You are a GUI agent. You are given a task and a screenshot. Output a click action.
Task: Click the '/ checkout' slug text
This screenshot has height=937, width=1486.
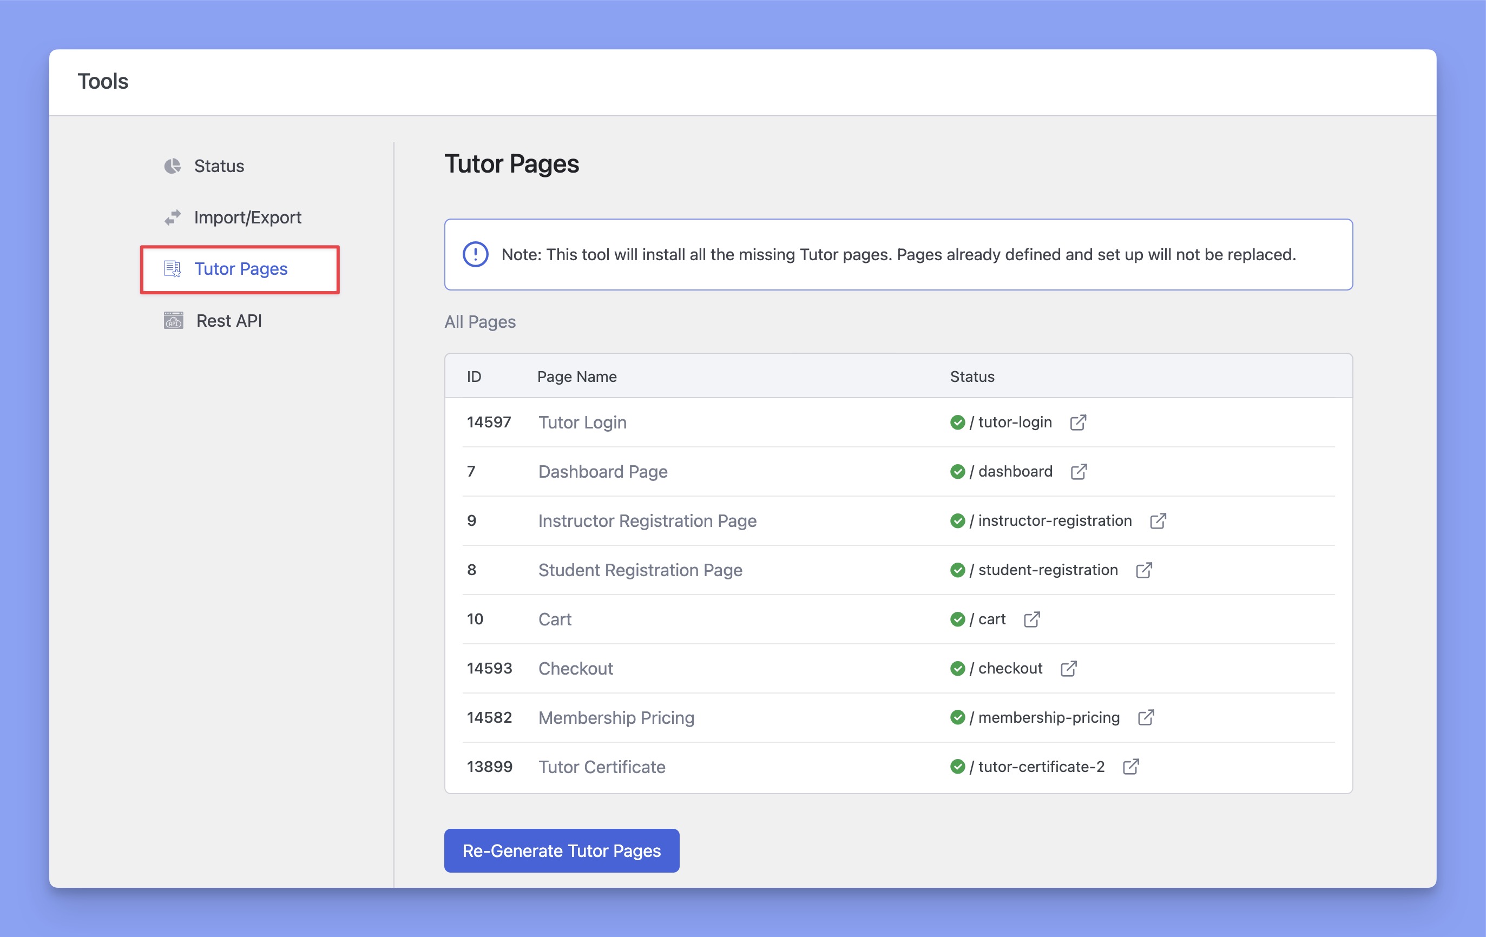(x=1006, y=668)
